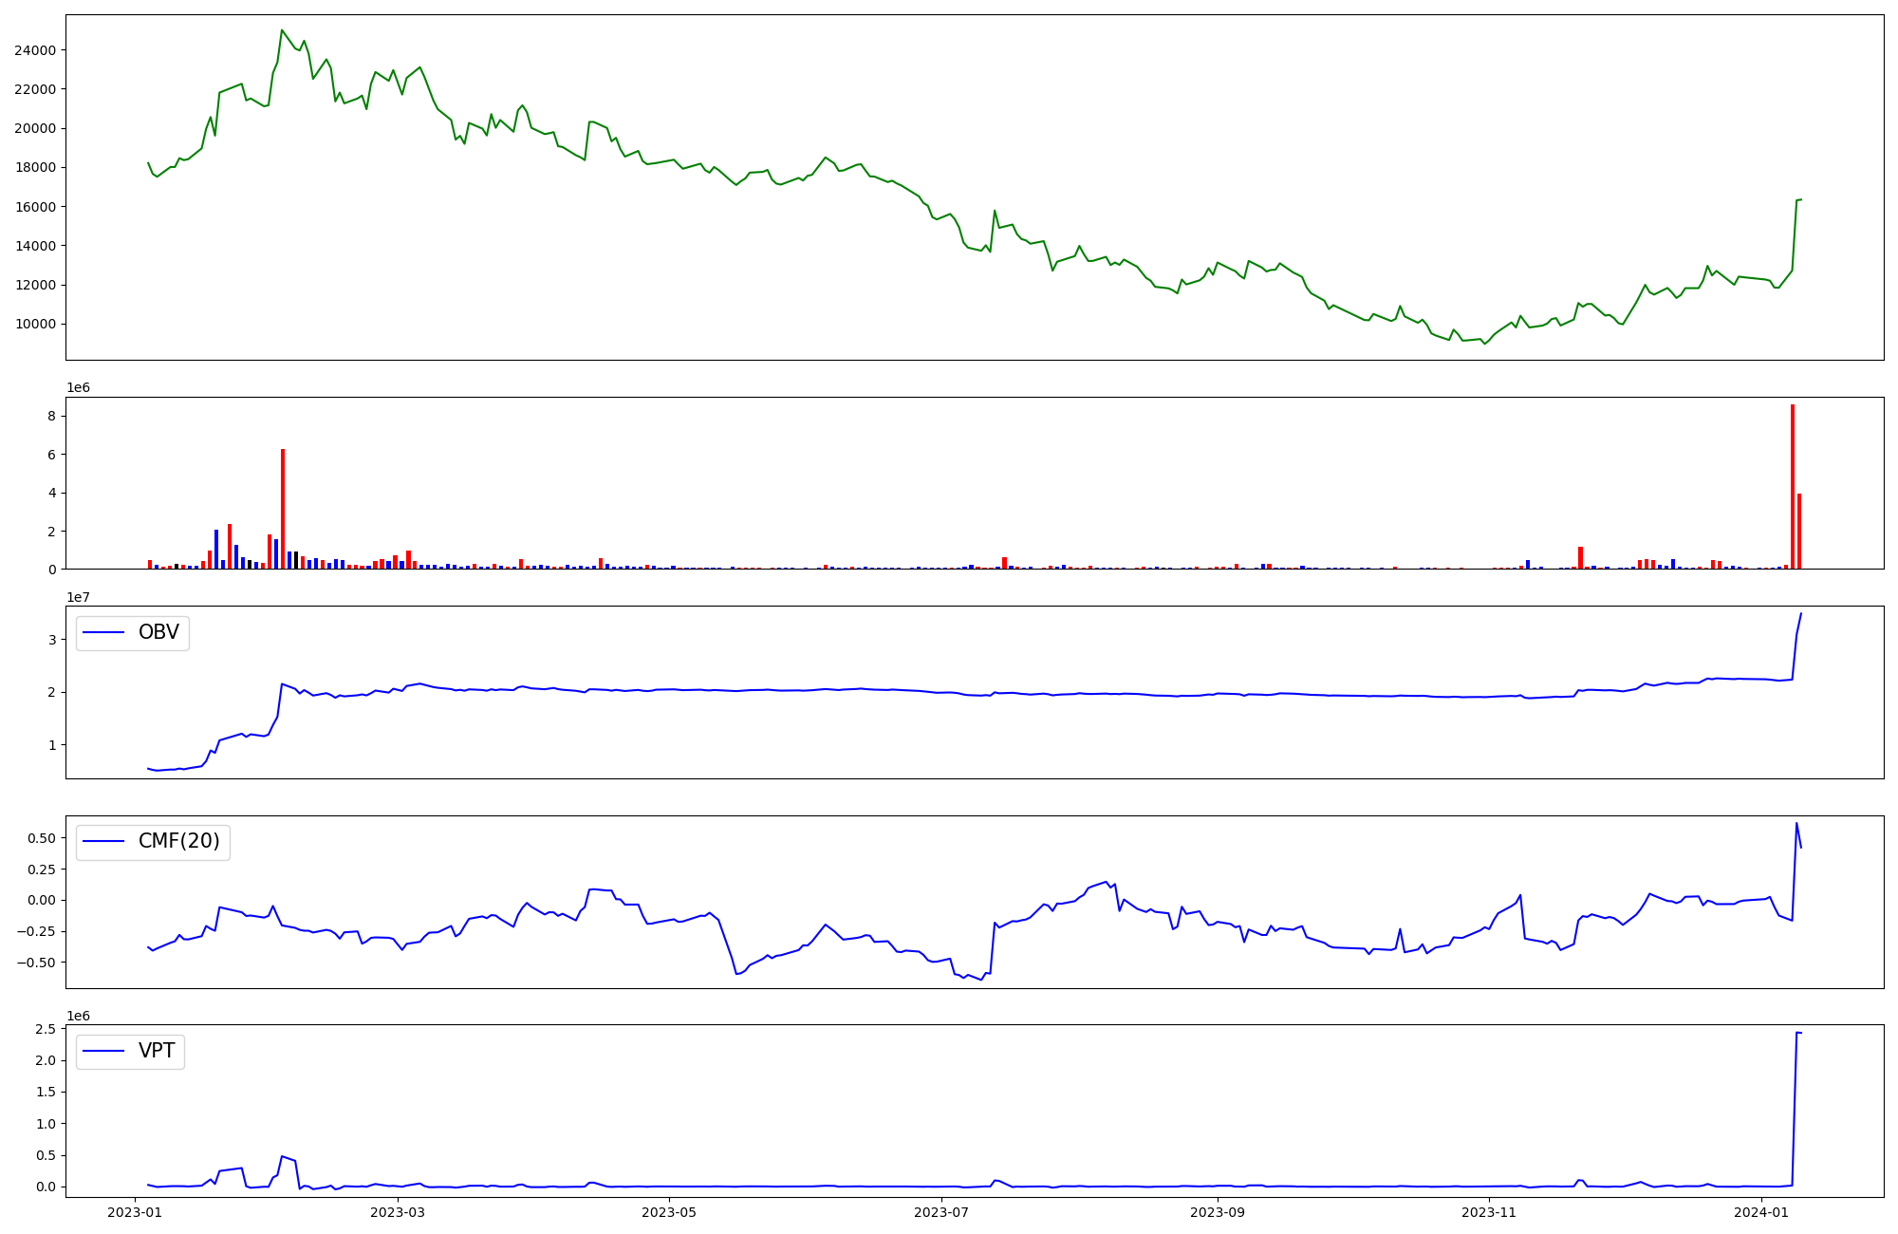The width and height of the screenshot is (1898, 1234).
Task: Click the OBV legend label
Action: tap(158, 633)
